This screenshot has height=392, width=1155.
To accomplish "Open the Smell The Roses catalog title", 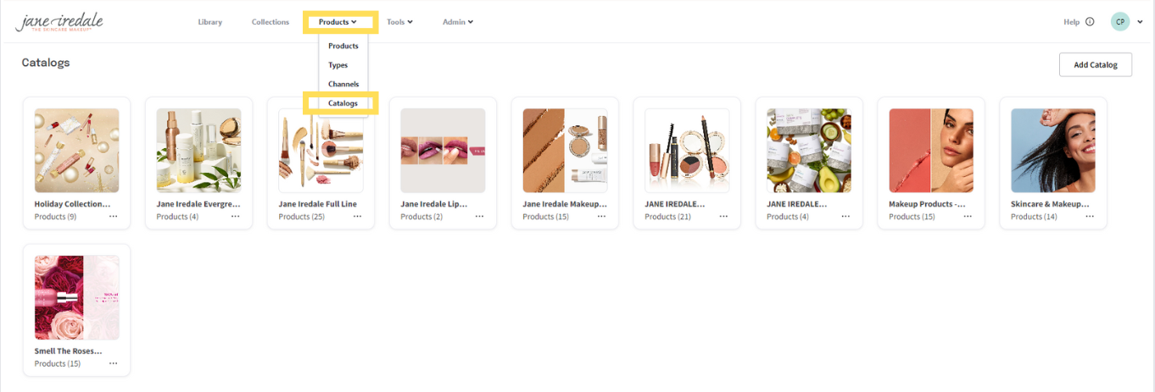I will pyautogui.click(x=68, y=351).
